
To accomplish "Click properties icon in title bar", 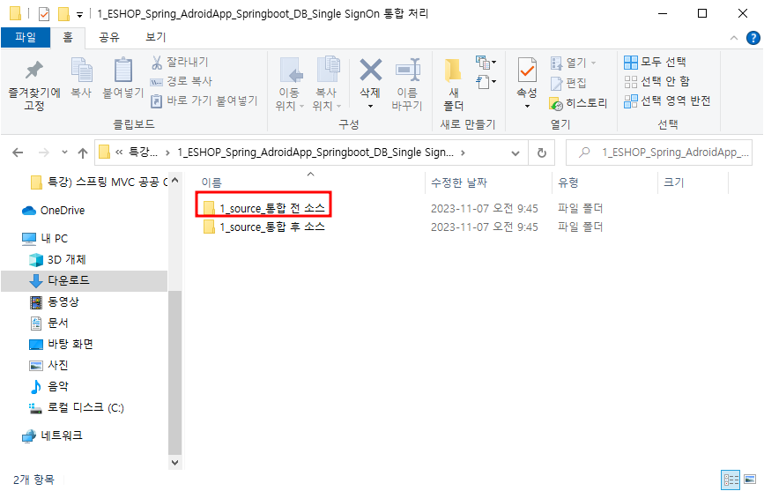I will point(44,13).
